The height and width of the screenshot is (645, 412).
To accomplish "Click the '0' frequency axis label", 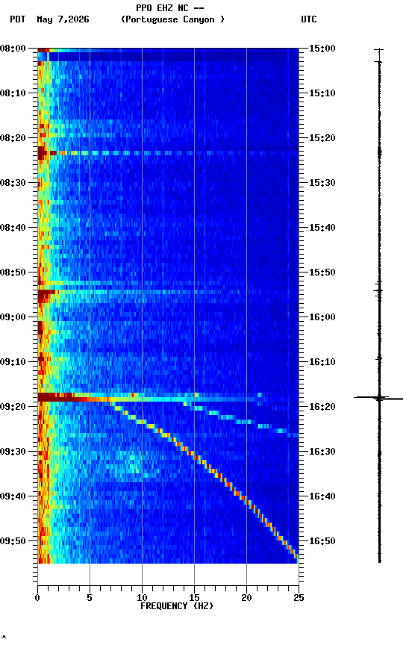I will pos(37,598).
